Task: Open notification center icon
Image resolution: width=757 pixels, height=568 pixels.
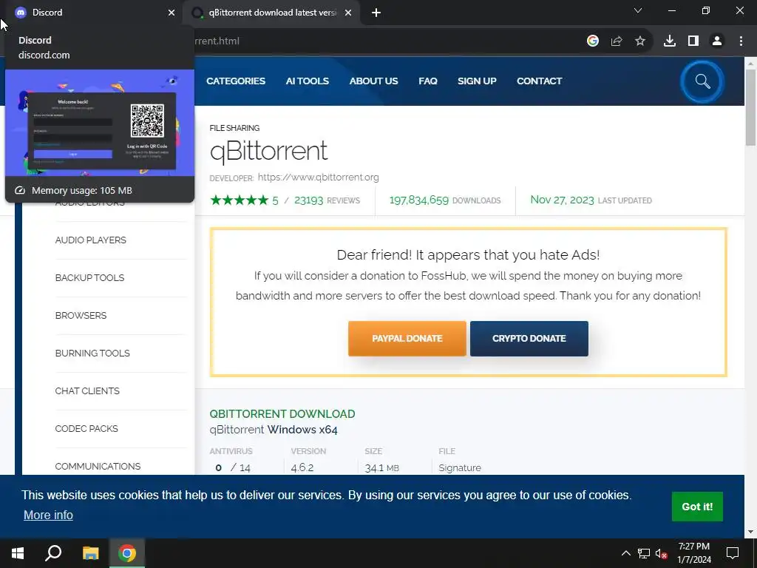Action: (733, 553)
